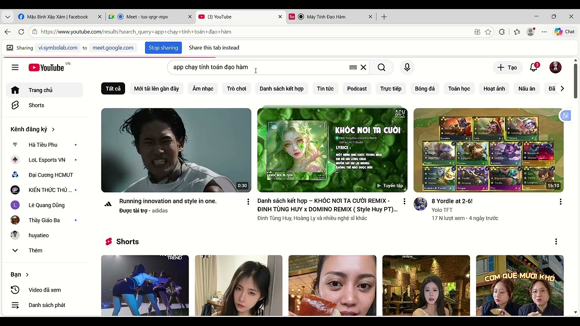Show more filter chips with right arrow
Image resolution: width=580 pixels, height=326 pixels.
coord(562,89)
